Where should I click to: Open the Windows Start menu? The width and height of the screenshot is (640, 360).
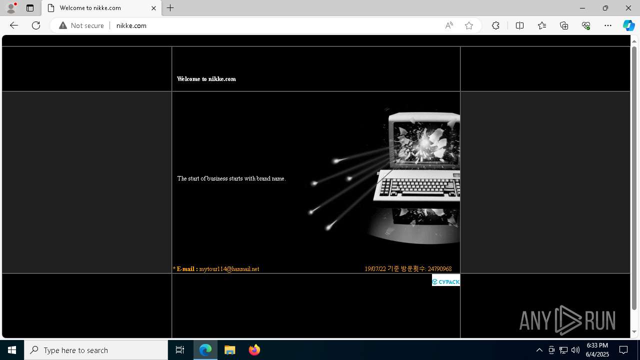(x=12, y=350)
